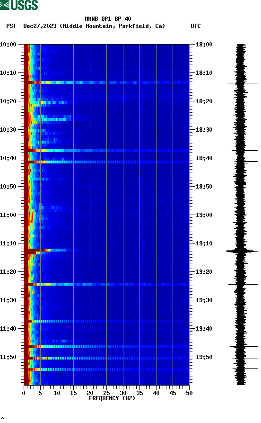Click the broadband spectrogram streak near 11:24

[x=106, y=284]
